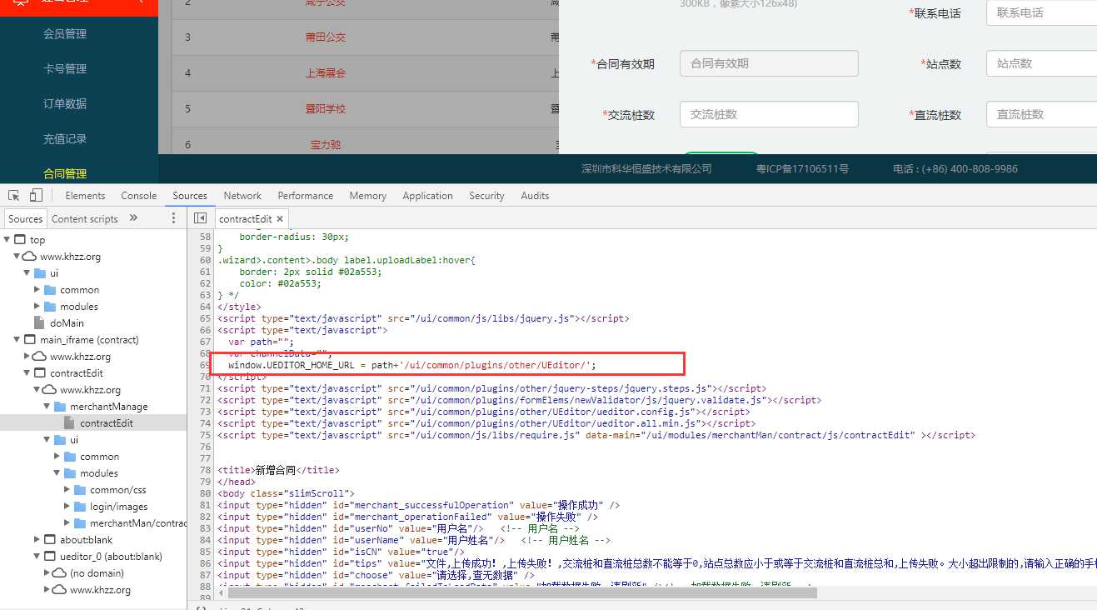Focus the 站点数 input field
Viewport: 1097px width, 610px height.
tap(1041, 63)
